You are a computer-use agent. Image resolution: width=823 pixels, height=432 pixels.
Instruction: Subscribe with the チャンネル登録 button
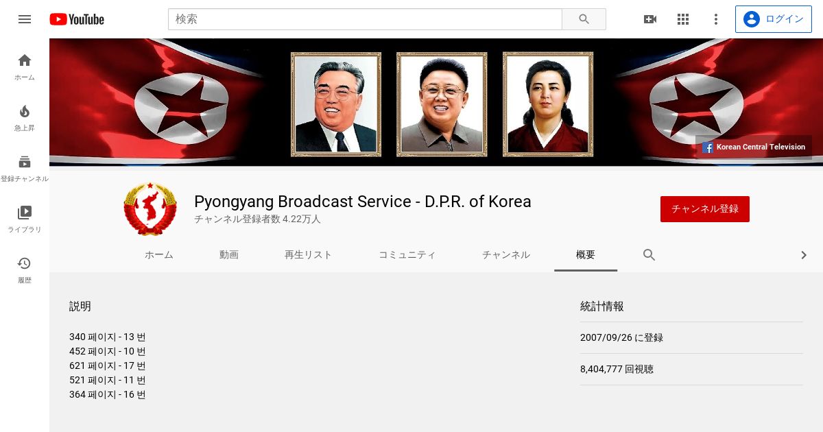tap(705, 209)
